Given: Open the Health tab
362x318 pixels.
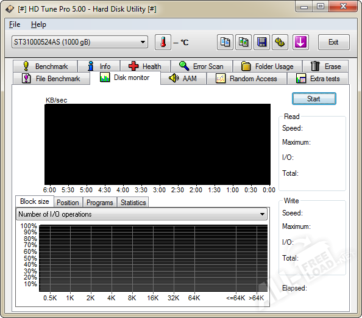Looking at the screenshot, I should coord(146,67).
